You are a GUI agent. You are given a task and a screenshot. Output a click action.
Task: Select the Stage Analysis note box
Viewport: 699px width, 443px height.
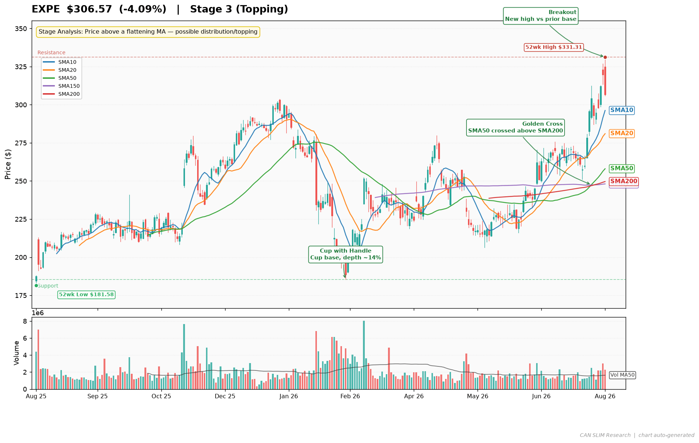click(x=148, y=32)
